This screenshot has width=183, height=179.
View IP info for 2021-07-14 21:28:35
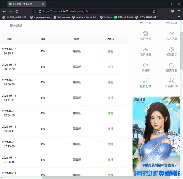point(110,160)
